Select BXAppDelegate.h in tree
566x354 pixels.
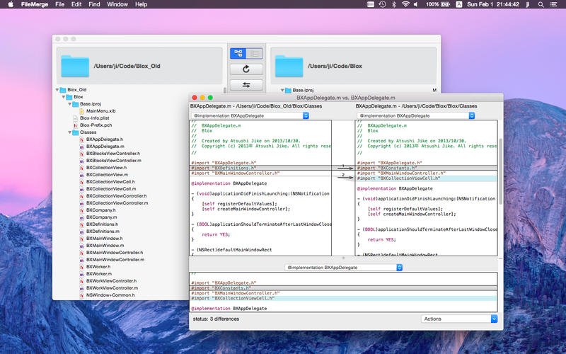(104, 139)
